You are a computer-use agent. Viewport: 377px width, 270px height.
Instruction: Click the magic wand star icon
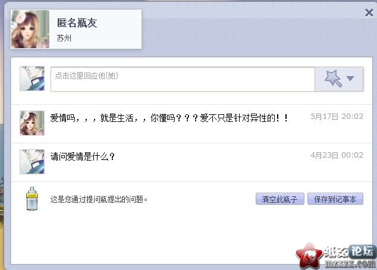tap(333, 78)
